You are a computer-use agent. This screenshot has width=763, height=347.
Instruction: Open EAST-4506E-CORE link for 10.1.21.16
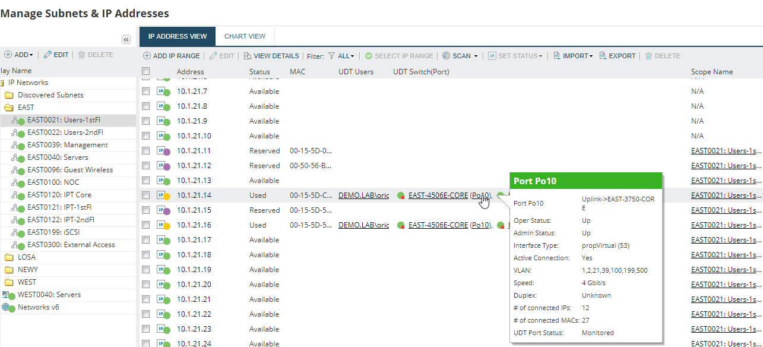(x=438, y=225)
